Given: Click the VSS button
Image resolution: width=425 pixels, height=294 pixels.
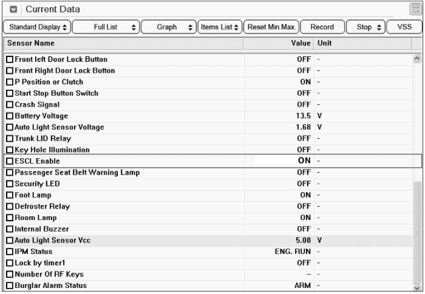Looking at the screenshot, I should (404, 27).
